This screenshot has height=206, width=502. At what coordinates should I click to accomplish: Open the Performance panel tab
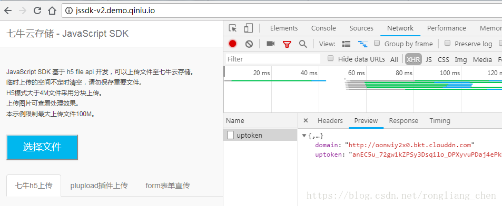tap(446, 28)
